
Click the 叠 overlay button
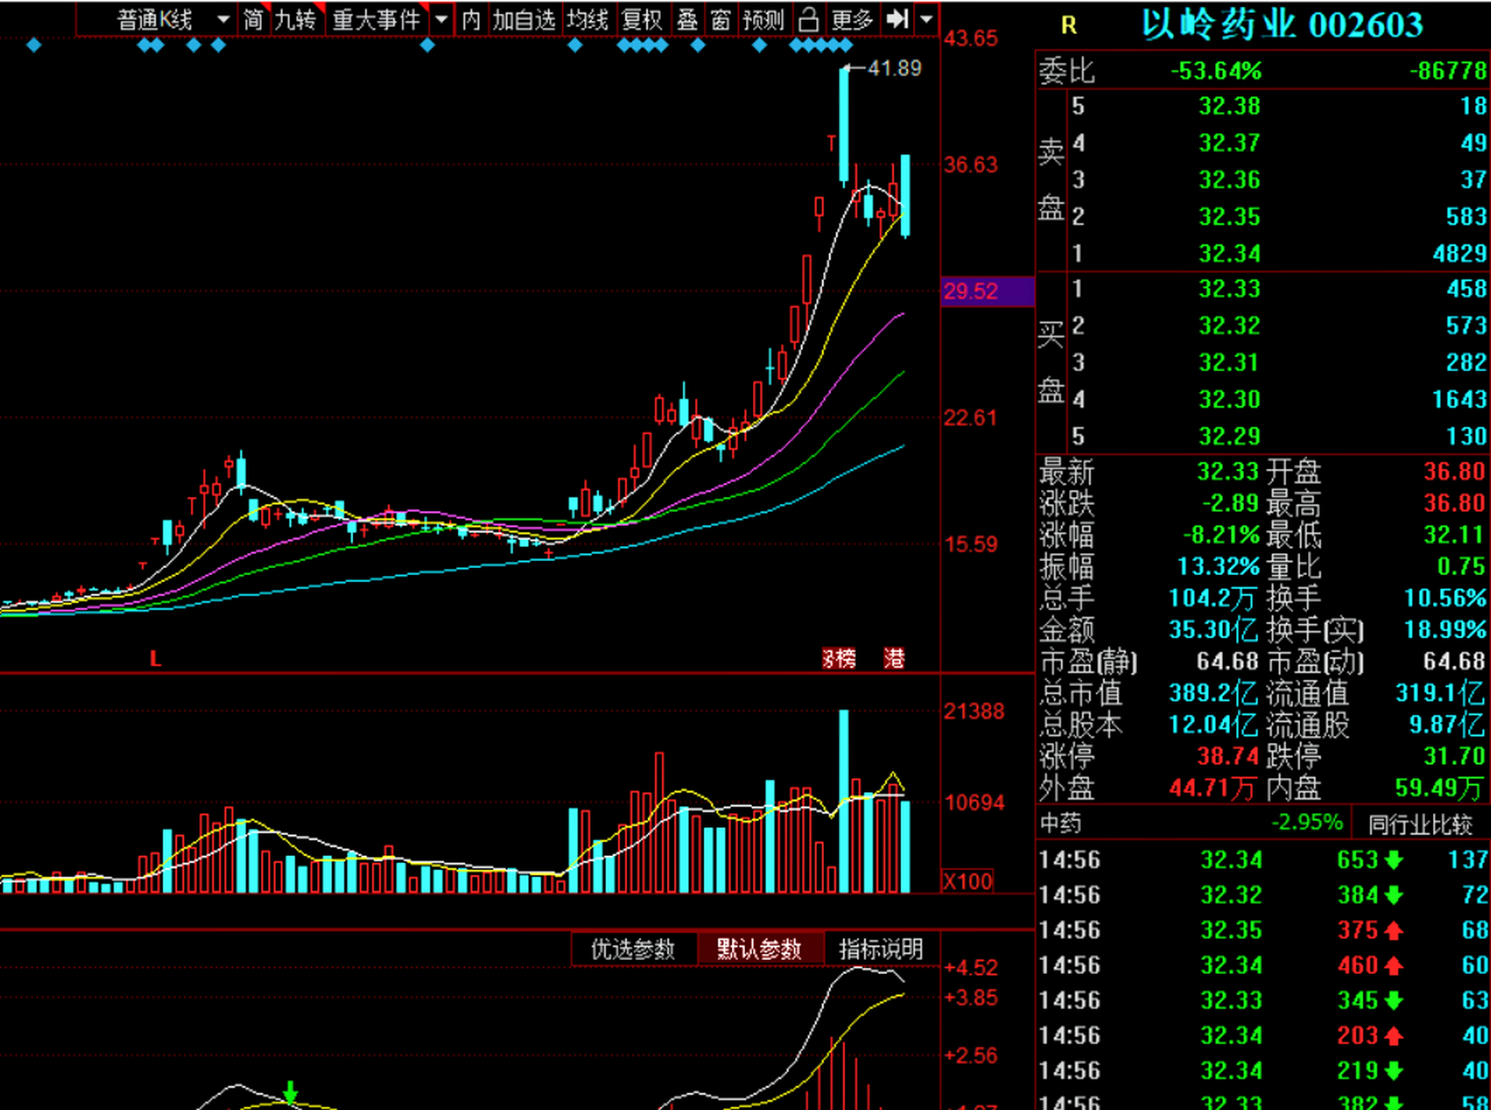click(x=687, y=19)
